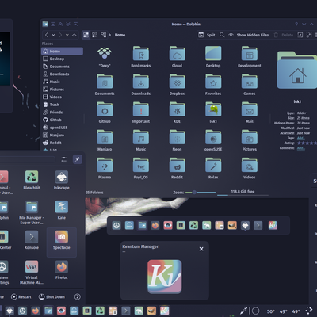Open the Relax folder

tap(213, 169)
